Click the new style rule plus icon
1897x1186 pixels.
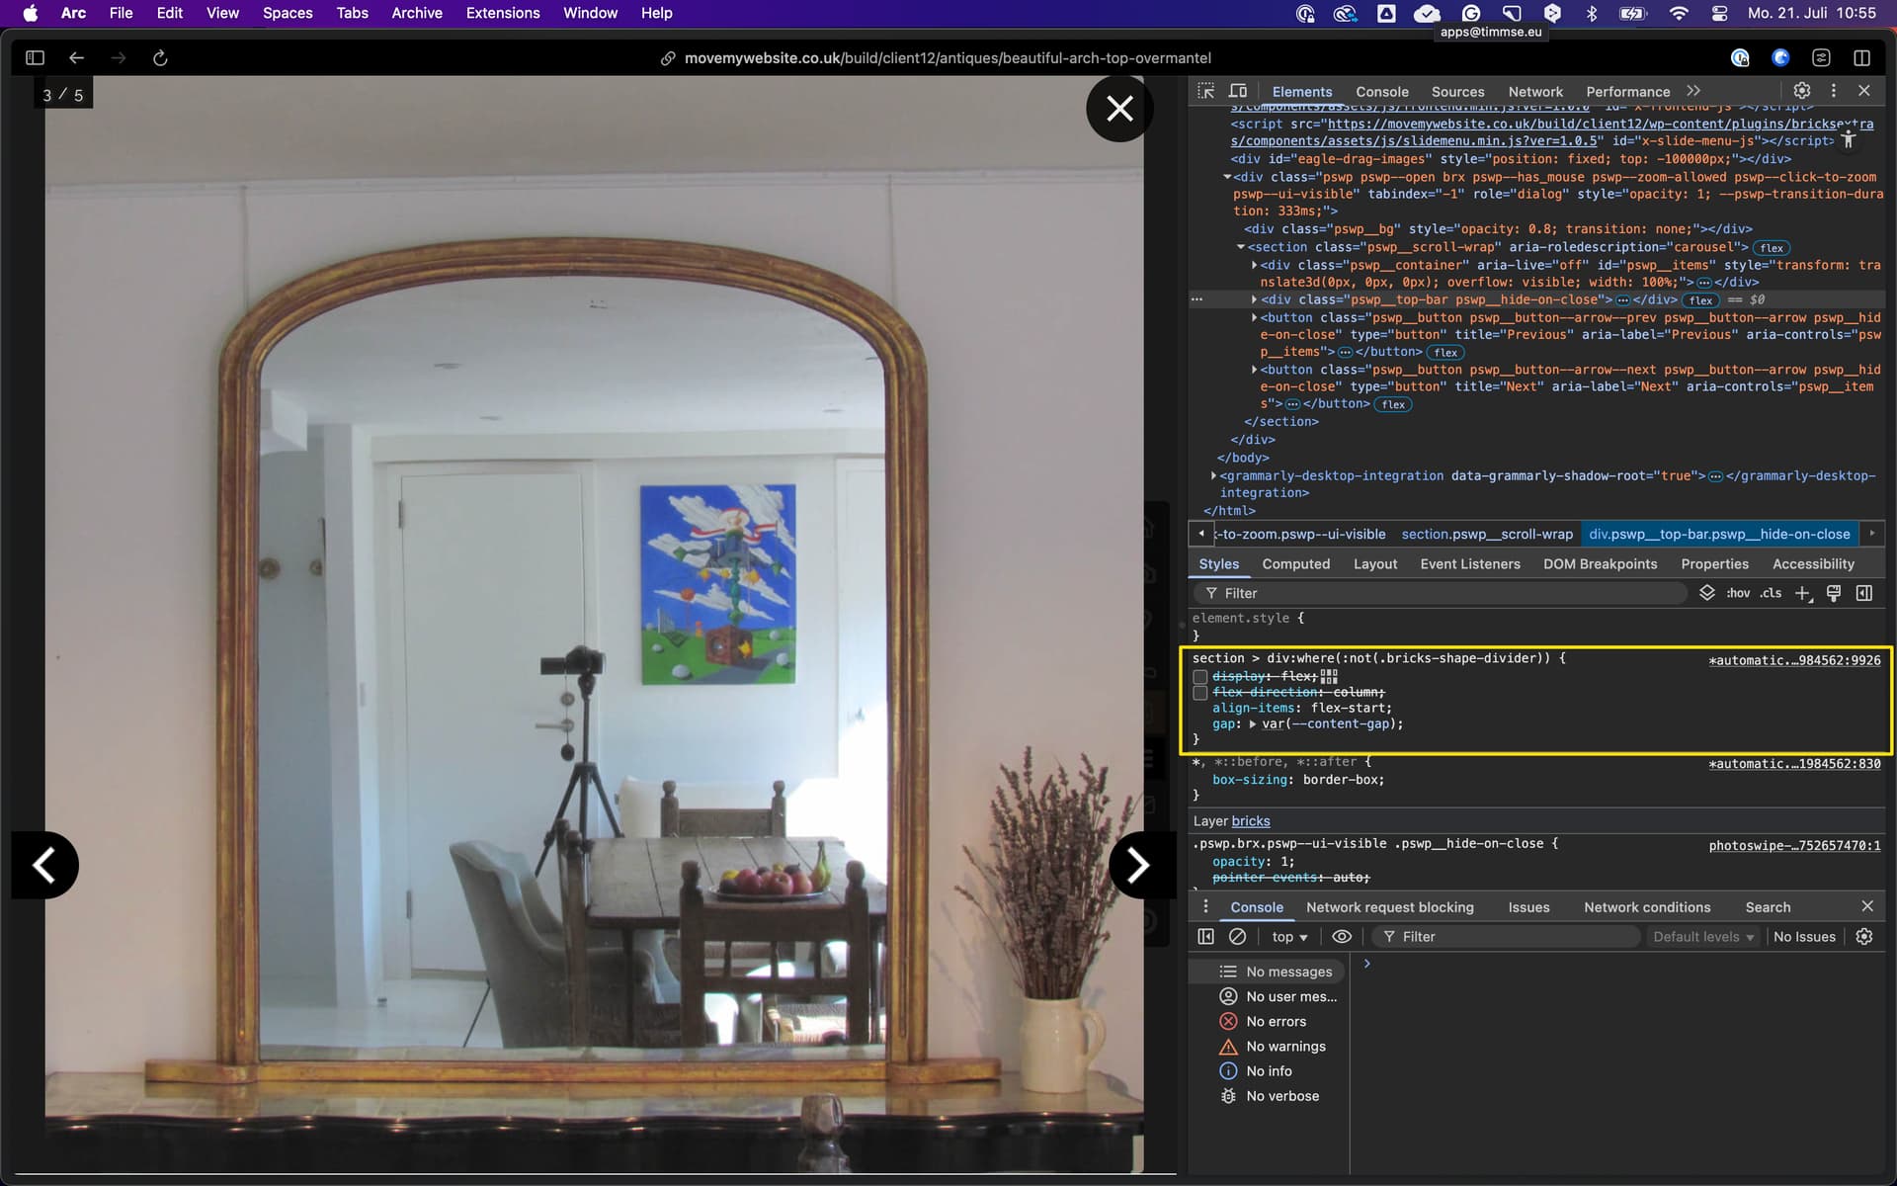click(1802, 593)
